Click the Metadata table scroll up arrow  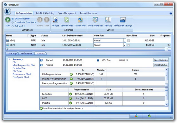tap(167, 89)
